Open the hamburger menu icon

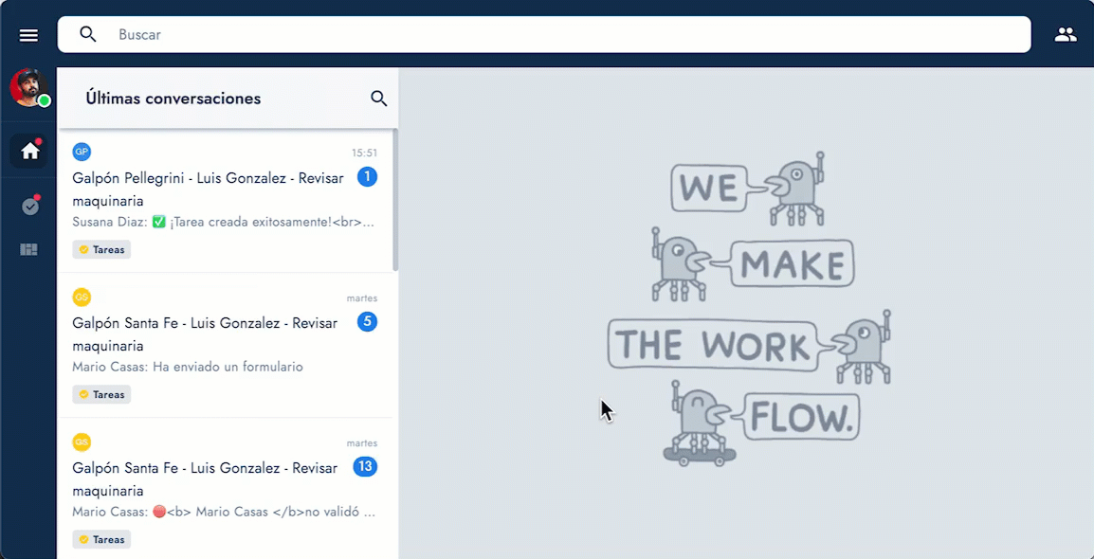tap(28, 35)
